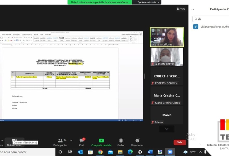Viewport: 229px width, 156px height.
Task: Open Google Chrome from the taskbar
Action: point(100,152)
